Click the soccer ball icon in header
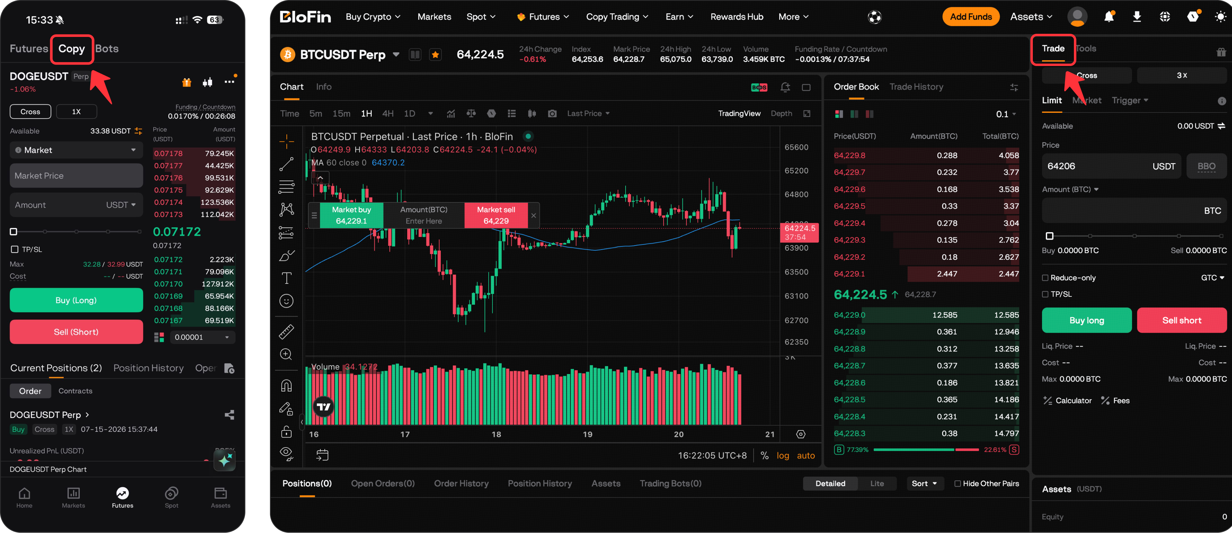1232x533 pixels. 874,17
